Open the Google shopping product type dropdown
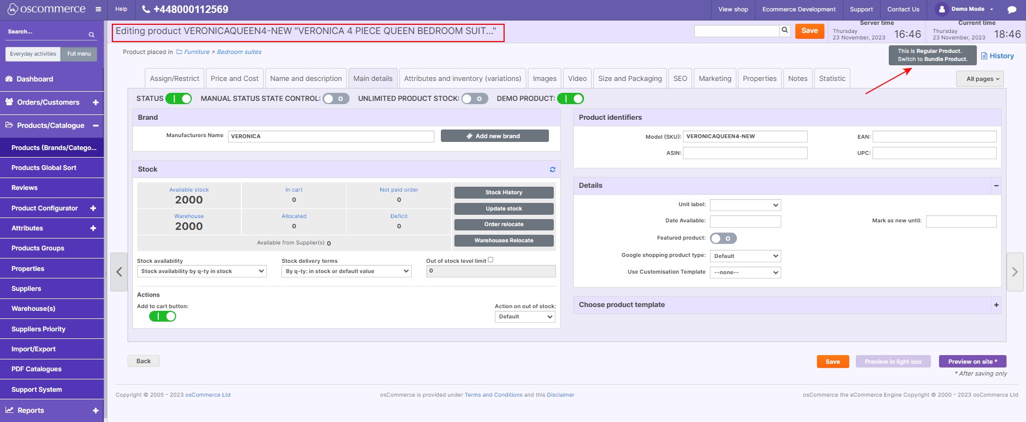Screen dimensions: 1026x422 tap(745, 256)
